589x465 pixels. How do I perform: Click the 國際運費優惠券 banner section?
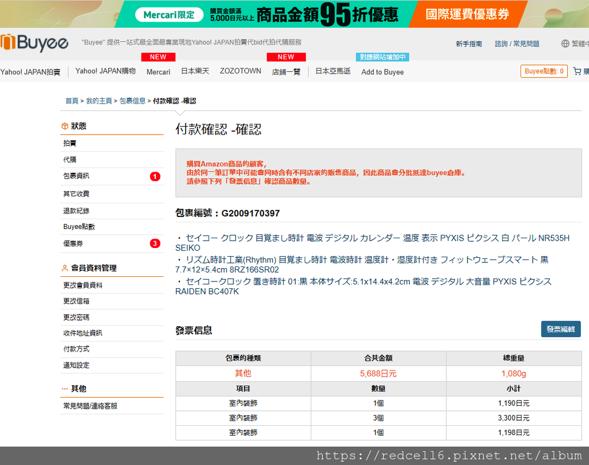pyautogui.click(x=467, y=14)
